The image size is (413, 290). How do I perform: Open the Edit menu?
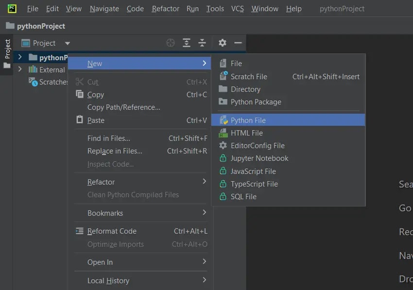point(52,9)
